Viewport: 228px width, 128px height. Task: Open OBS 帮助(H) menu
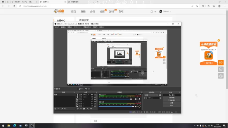pyautogui.click(x=102, y=27)
